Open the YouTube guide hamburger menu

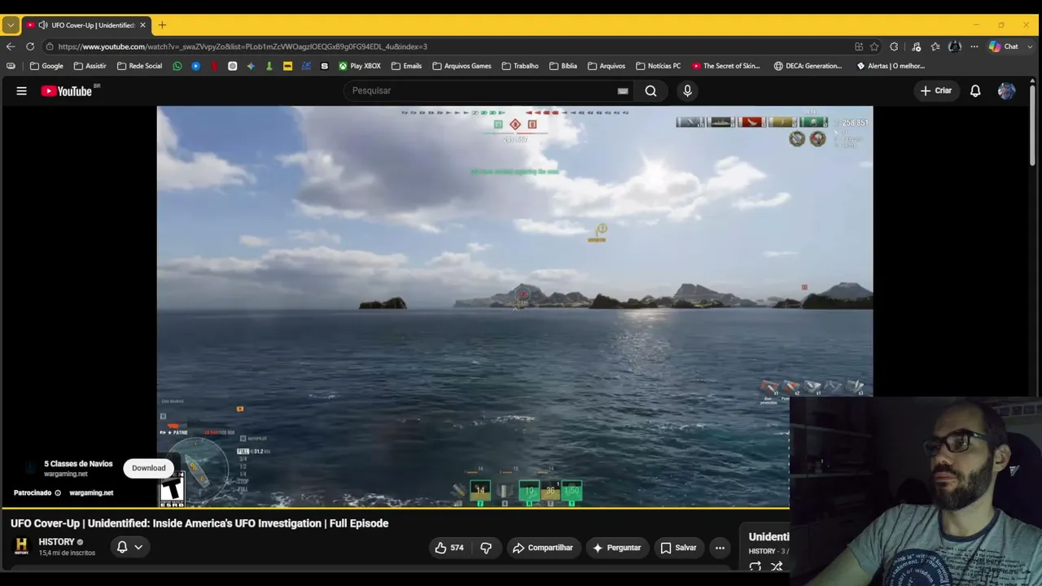21,91
